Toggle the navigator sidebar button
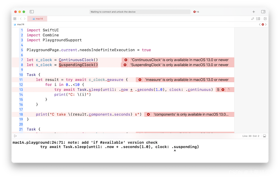Screen dimensions: 280x178 [x=32, y=12]
